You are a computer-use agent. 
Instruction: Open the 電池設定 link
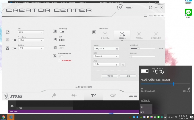click(145, 101)
